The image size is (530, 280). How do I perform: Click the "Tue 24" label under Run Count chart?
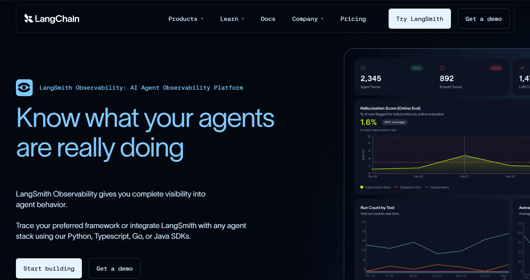pos(485,275)
